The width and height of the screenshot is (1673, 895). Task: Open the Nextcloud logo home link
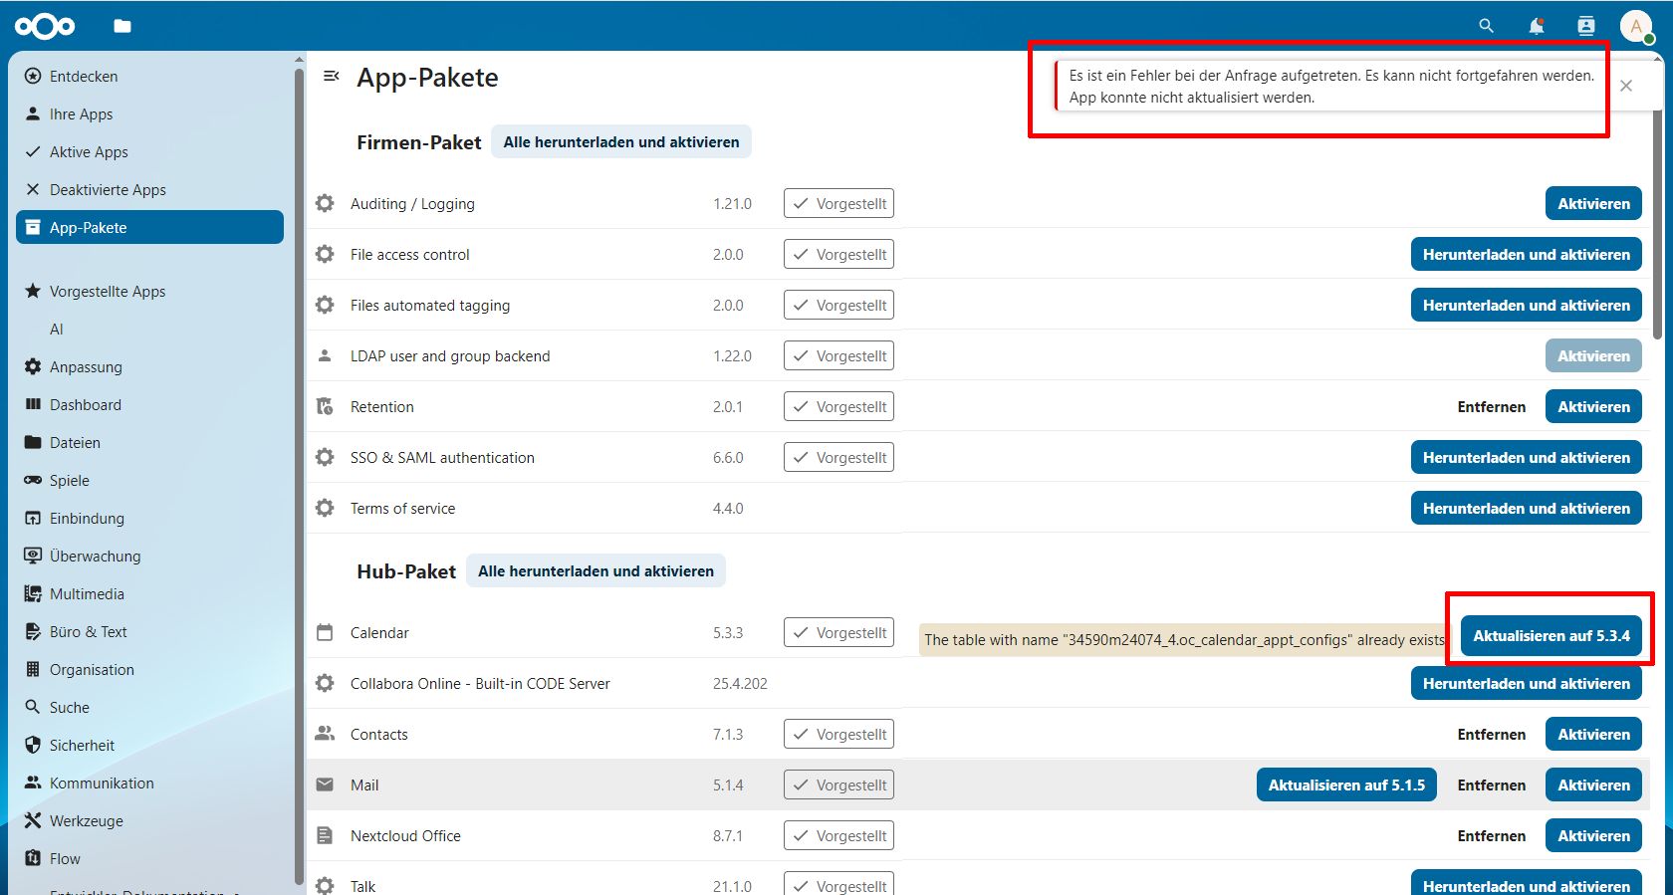pos(45,26)
